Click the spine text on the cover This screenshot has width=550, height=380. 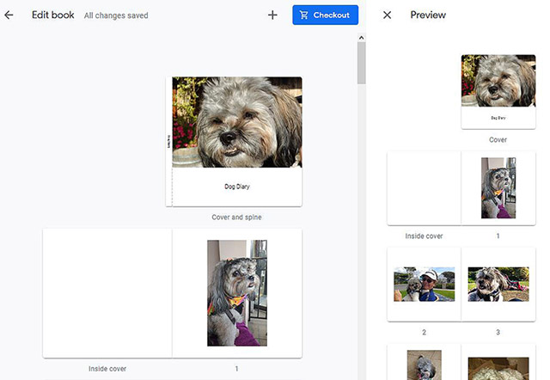pos(168,141)
